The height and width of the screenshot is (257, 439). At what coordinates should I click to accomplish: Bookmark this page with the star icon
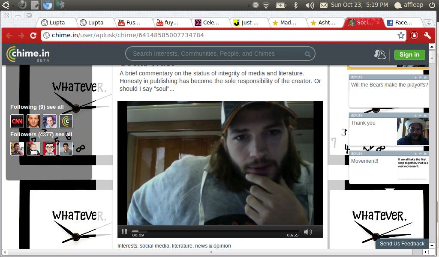[401, 35]
